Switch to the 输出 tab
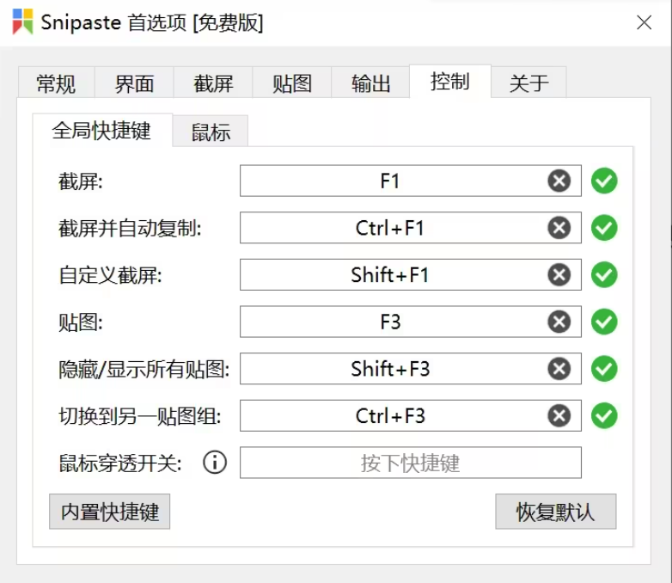The image size is (672, 583). [x=371, y=83]
